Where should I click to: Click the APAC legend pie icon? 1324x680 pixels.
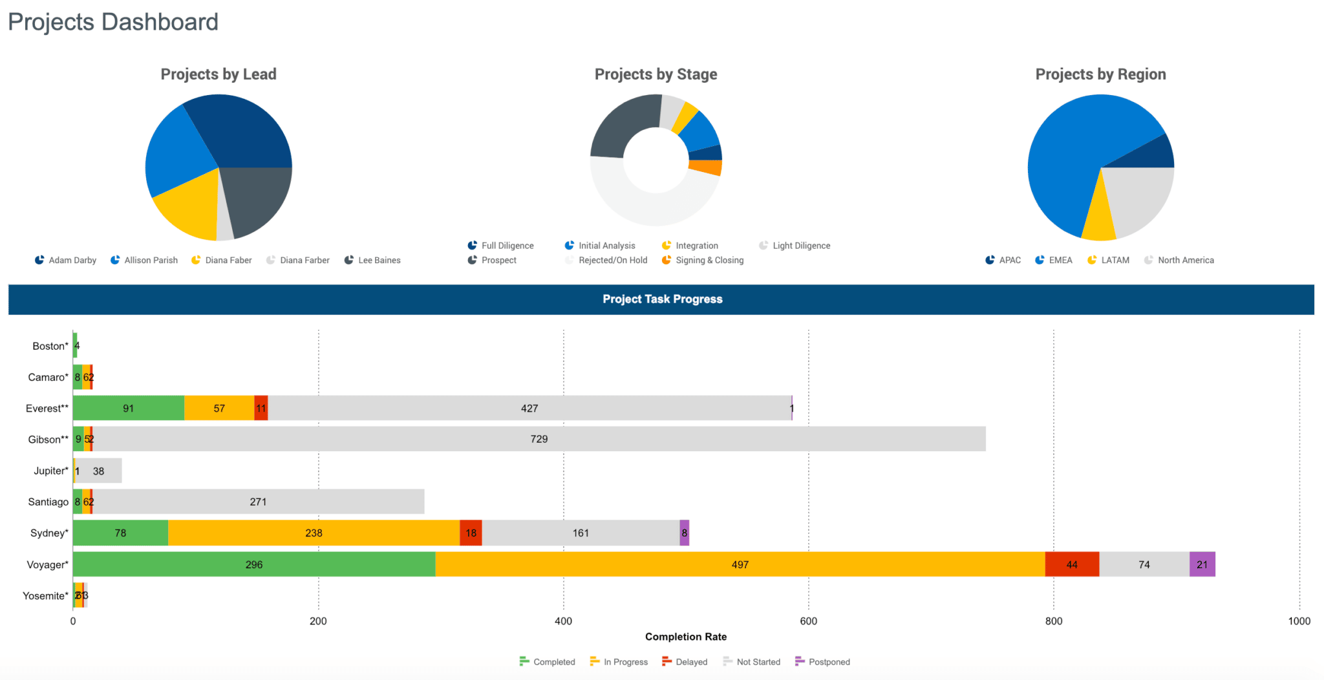990,260
